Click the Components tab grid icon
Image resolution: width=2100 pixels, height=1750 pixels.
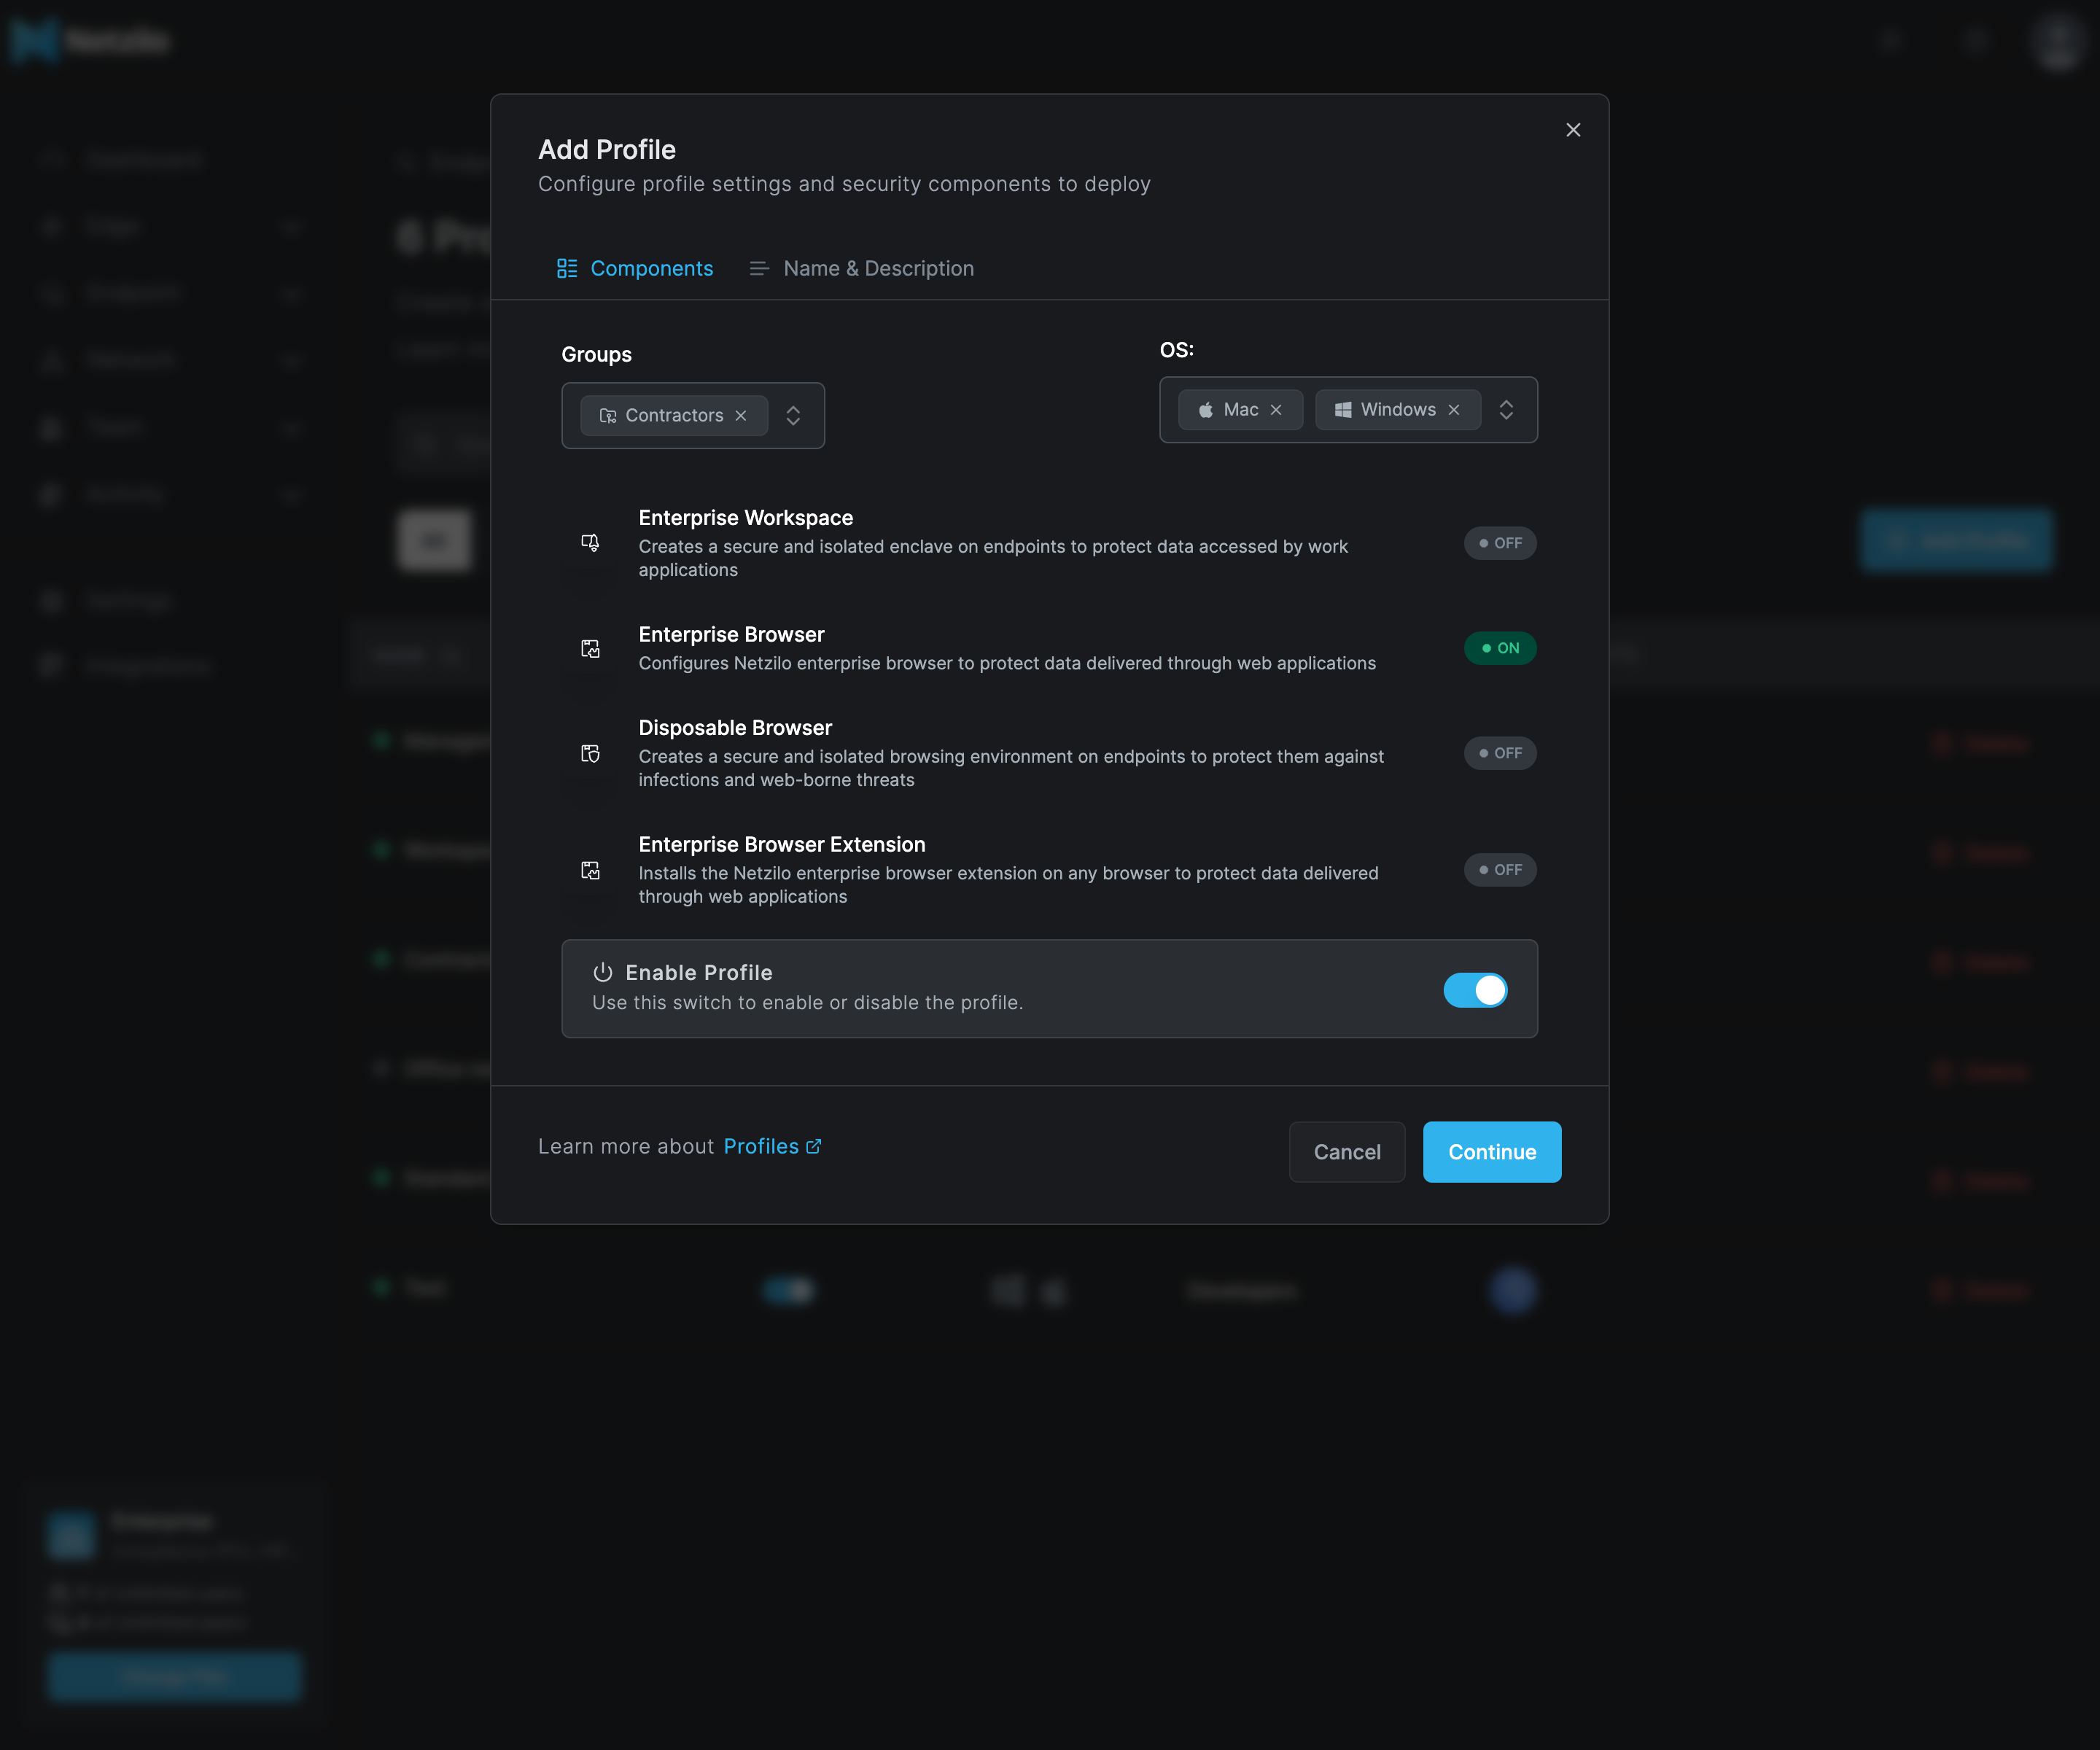coord(567,268)
